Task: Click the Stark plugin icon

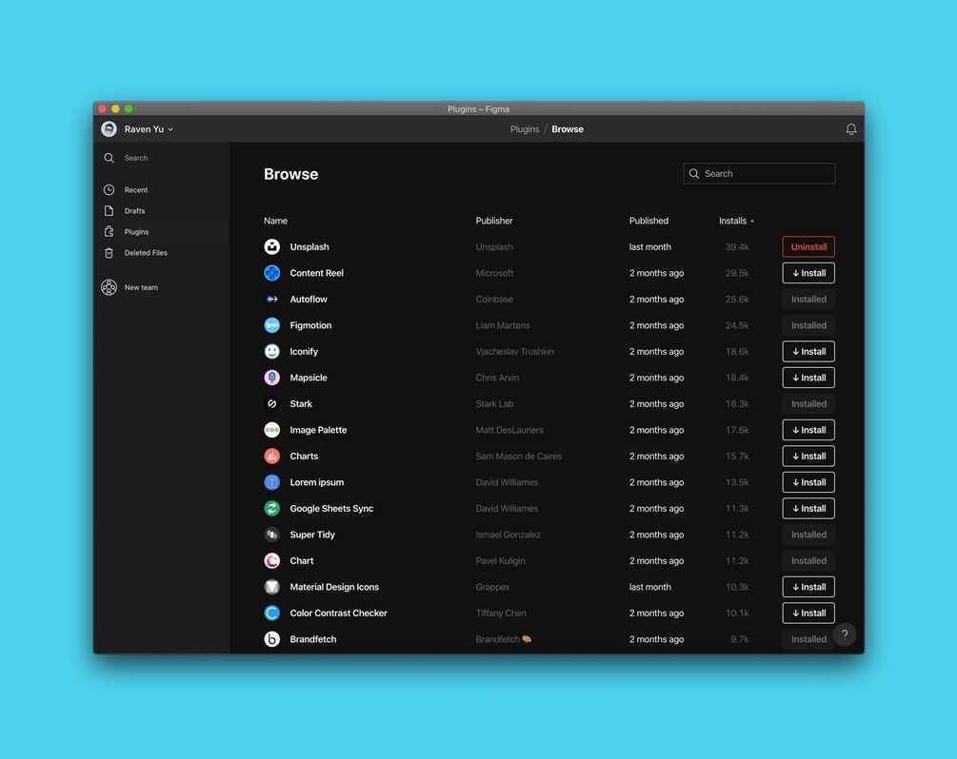Action: 272,404
